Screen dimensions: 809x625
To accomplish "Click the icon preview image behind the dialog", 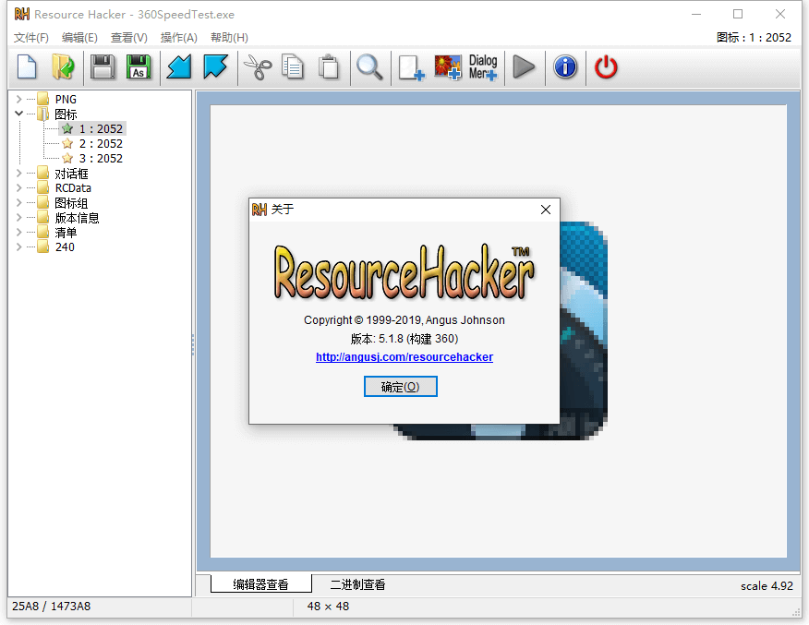I will 583,330.
